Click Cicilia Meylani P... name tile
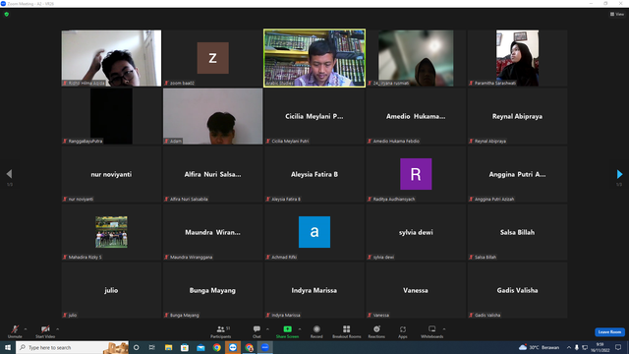 314,116
